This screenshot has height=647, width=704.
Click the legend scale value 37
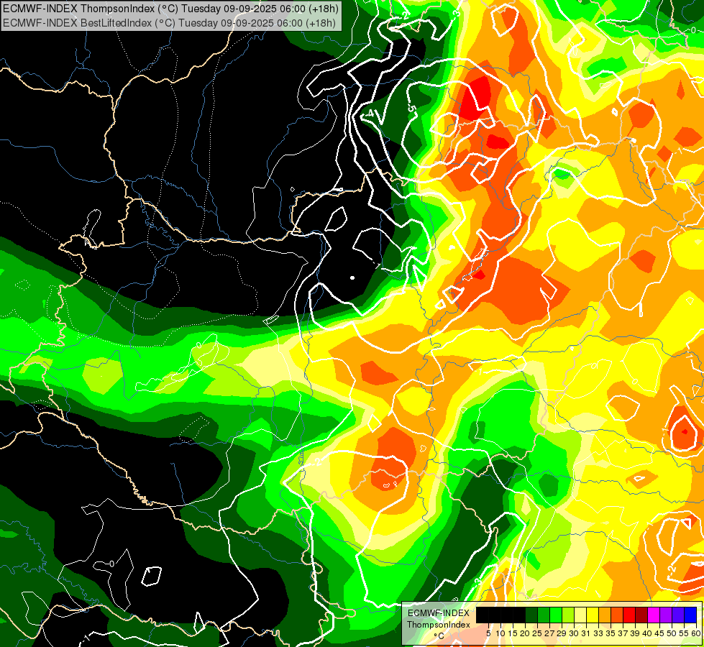623,633
